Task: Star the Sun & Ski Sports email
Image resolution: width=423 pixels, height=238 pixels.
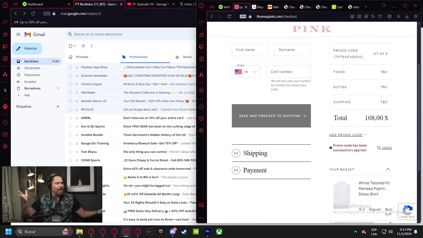Action: tap(77, 126)
